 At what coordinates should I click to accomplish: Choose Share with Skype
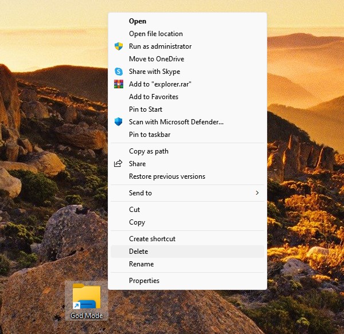[x=187, y=72]
